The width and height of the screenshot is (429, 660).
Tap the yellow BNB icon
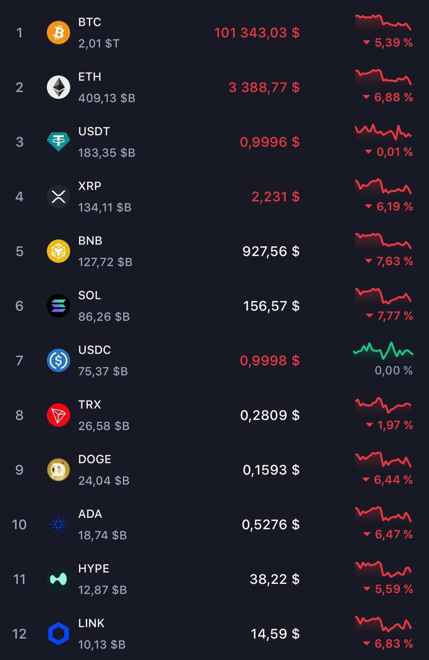58,251
